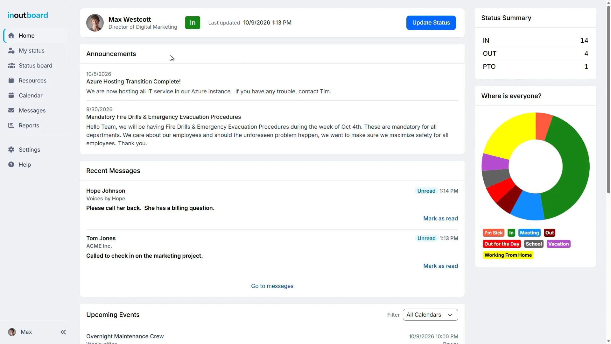Viewport: 611px width, 344px height.
Task: Toggle the dark red Out legend item
Action: click(550, 233)
